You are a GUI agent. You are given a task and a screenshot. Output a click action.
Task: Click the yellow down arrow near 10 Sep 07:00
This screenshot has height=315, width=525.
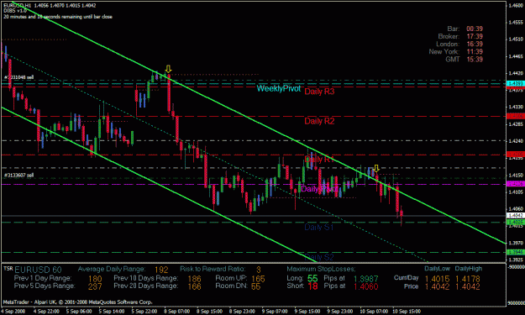[376, 168]
